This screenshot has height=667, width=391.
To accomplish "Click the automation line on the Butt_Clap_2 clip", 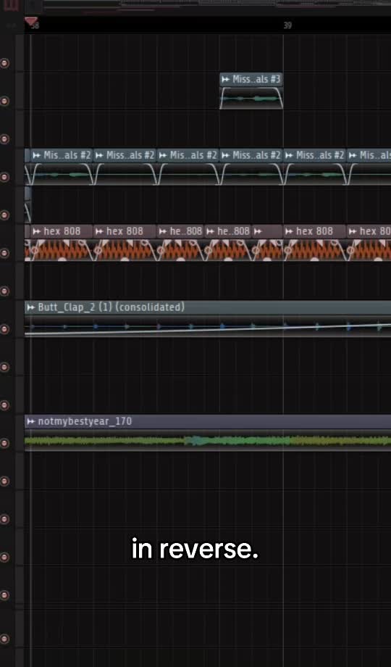I will tap(208, 329).
